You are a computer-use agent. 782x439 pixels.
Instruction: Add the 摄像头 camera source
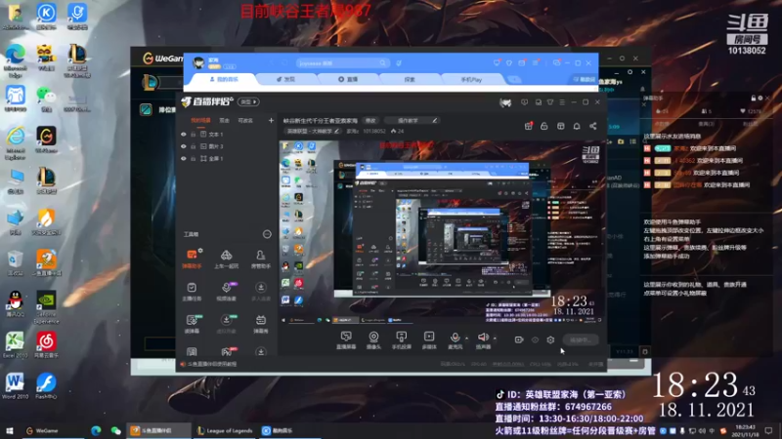pos(373,339)
